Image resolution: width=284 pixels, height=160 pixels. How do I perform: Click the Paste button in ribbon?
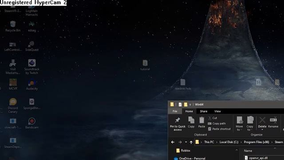(201, 122)
